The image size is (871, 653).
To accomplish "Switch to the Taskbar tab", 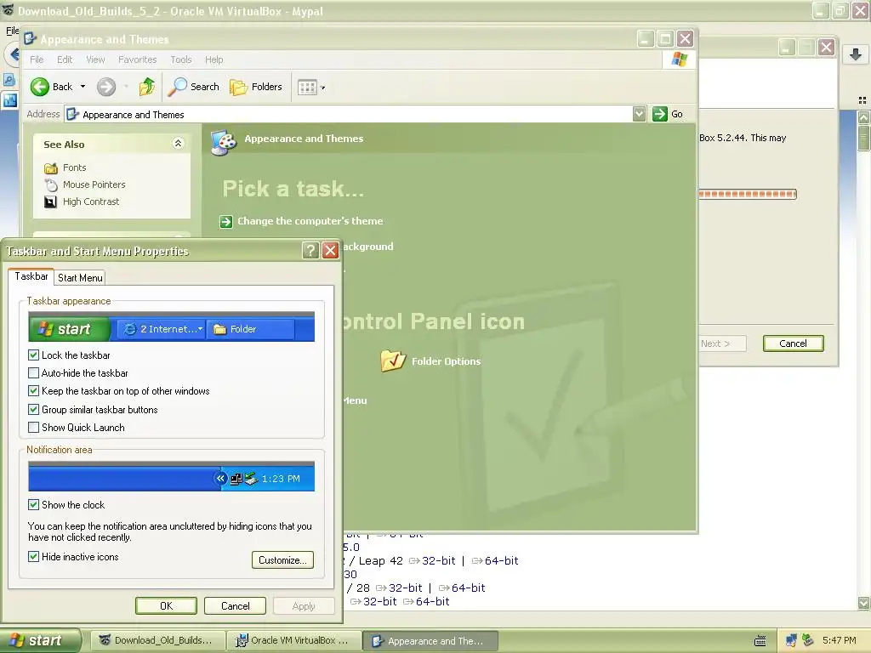I will (31, 276).
